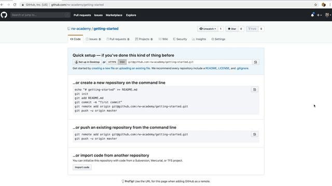Open Pull requests in top navigation
The height and width of the screenshot is (186, 332).
pyautogui.click(x=82, y=15)
